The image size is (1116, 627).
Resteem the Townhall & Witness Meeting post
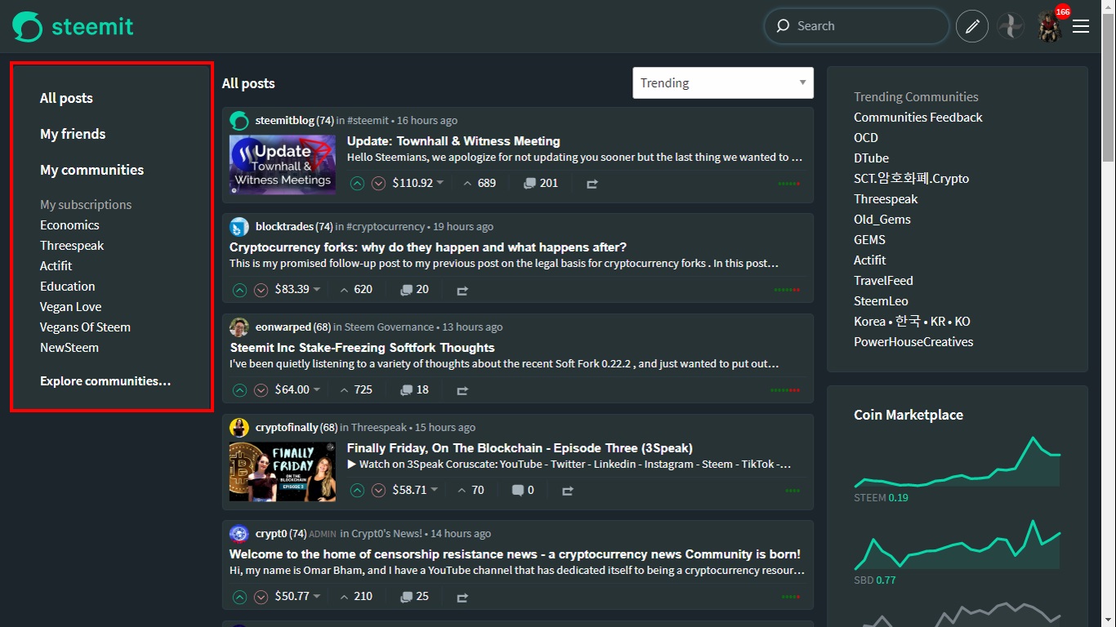(x=592, y=184)
